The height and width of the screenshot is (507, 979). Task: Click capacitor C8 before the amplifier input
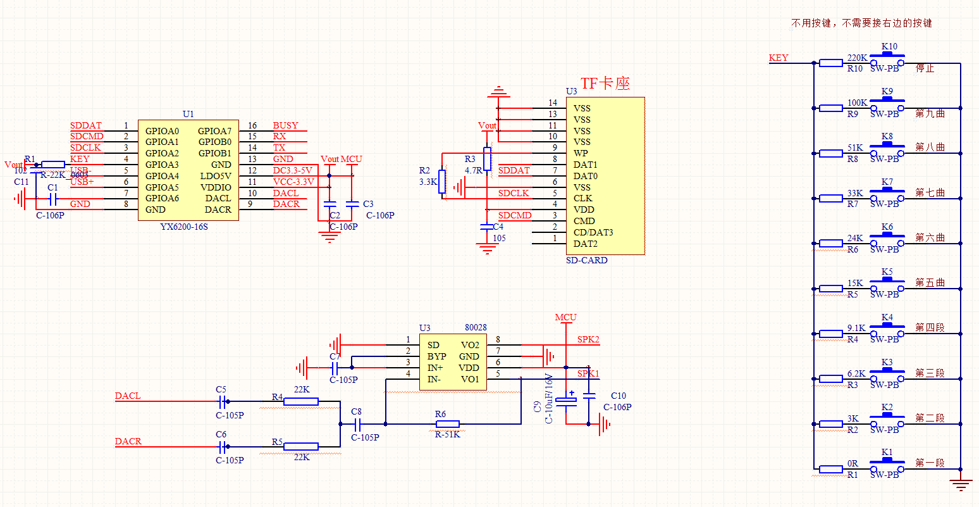click(x=357, y=424)
